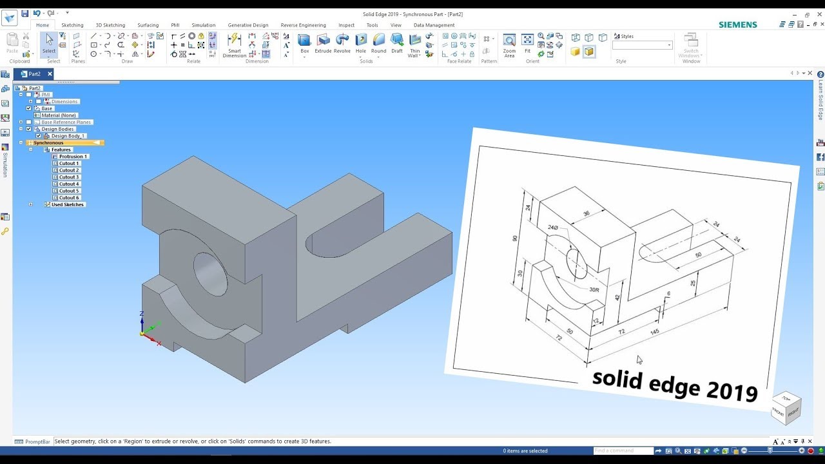Image resolution: width=825 pixels, height=464 pixels.
Task: Click the Switch Windows icon
Action: point(691,45)
